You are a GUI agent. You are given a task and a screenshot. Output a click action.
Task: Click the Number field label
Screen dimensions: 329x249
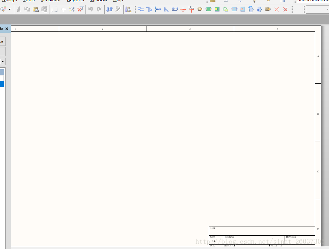pos(230,237)
